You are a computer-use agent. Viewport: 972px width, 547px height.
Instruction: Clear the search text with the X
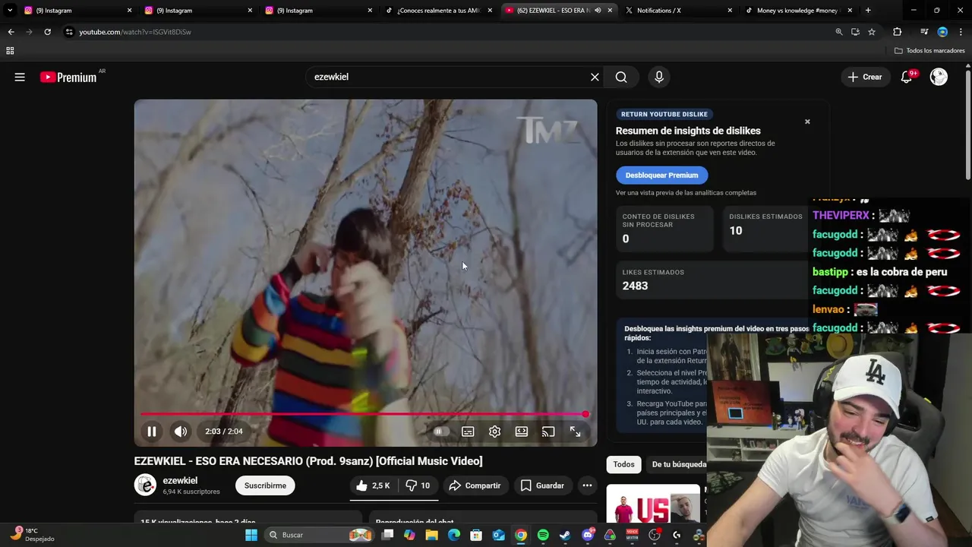click(x=595, y=77)
